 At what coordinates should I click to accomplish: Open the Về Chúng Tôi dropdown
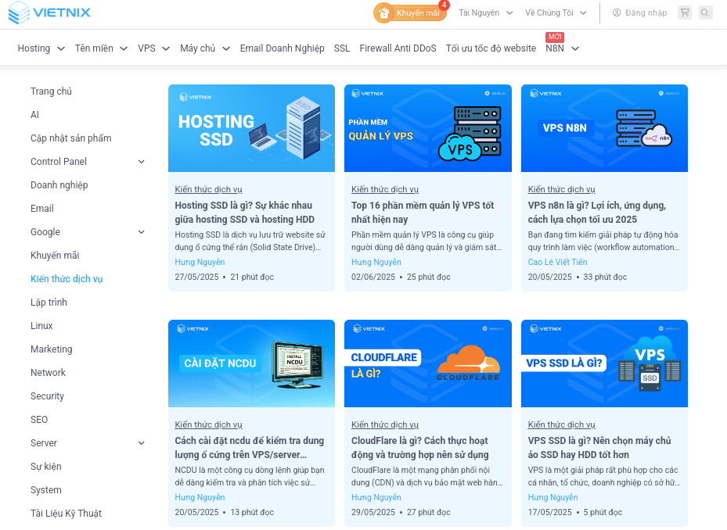click(556, 13)
